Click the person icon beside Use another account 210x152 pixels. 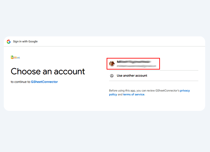[x=112, y=76]
